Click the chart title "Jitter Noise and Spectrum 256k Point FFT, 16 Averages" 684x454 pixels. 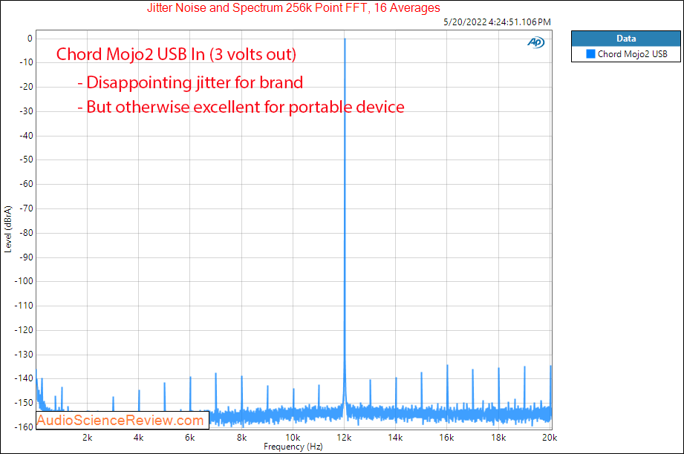click(293, 8)
